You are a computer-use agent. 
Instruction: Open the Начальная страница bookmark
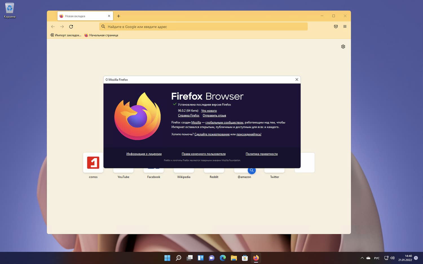click(x=101, y=35)
